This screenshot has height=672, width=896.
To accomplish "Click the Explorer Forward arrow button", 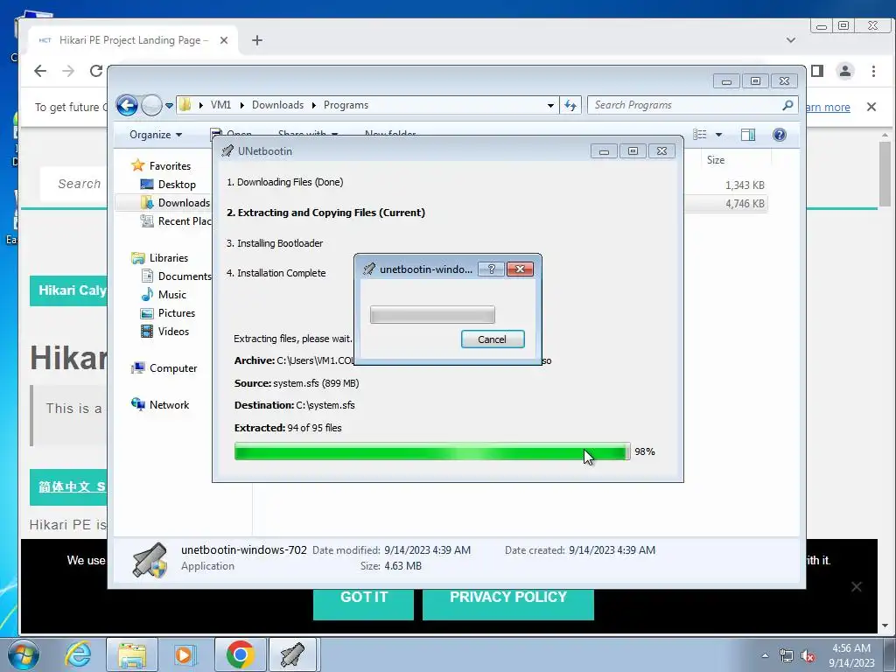I will pos(151,105).
